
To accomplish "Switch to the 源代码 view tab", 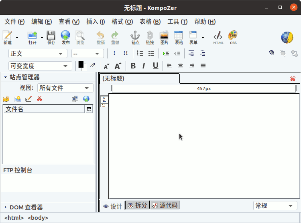I will point(165,205).
